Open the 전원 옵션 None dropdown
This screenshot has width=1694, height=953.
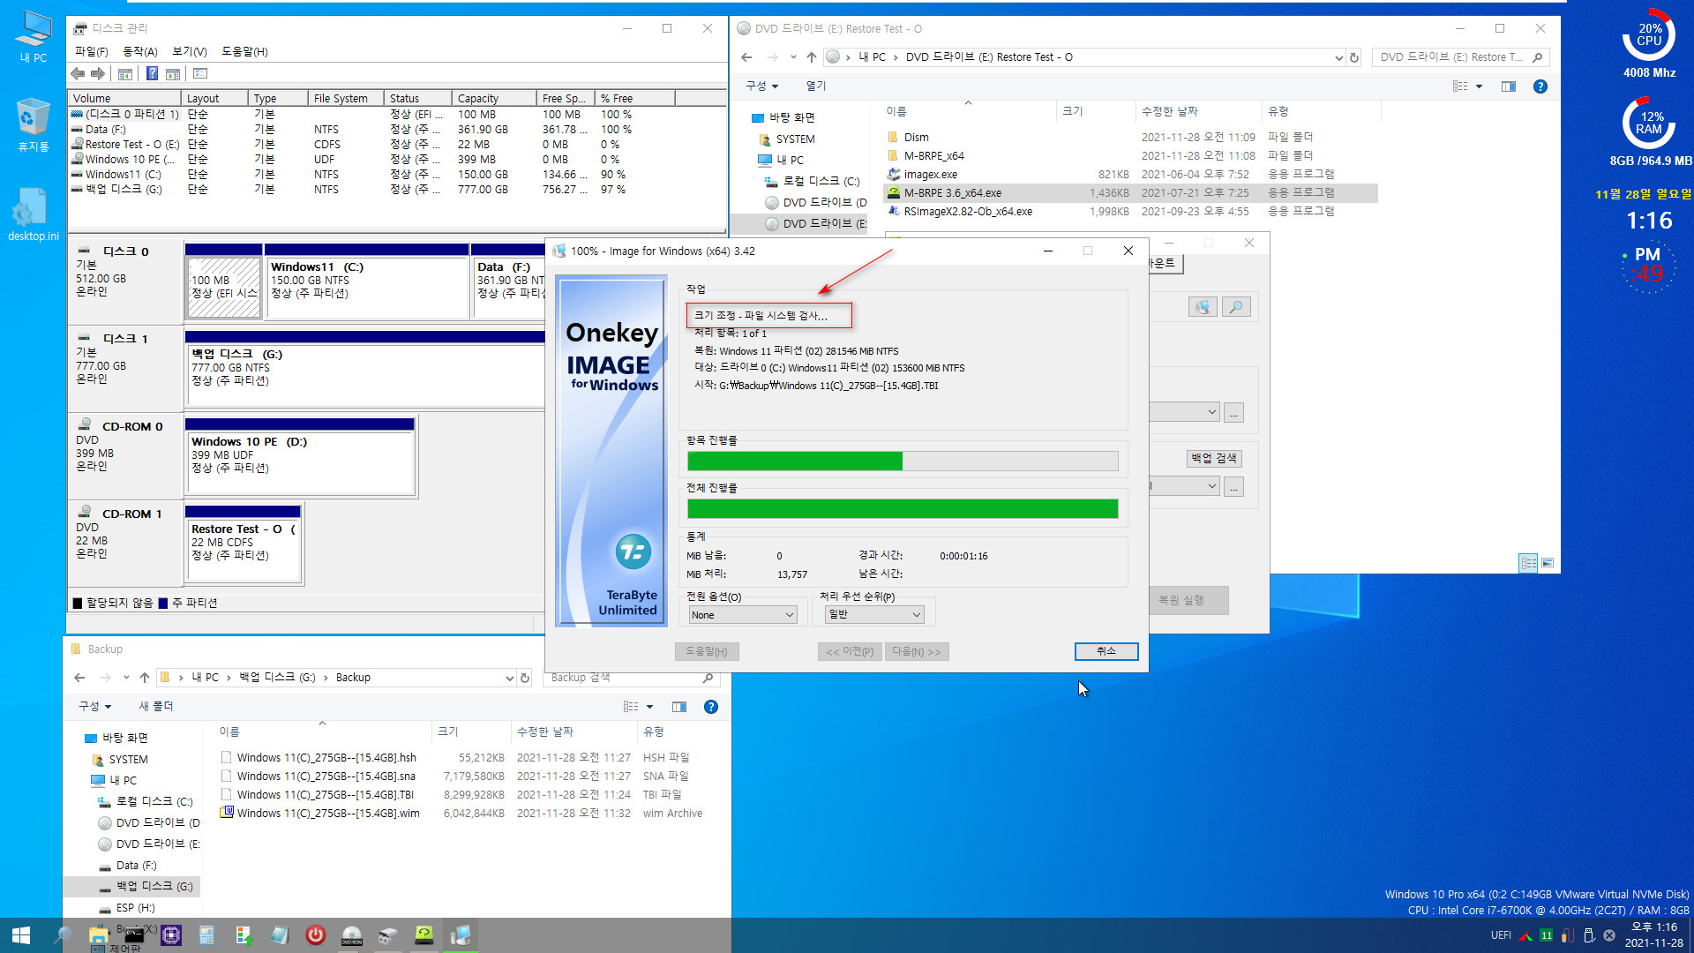point(742,615)
